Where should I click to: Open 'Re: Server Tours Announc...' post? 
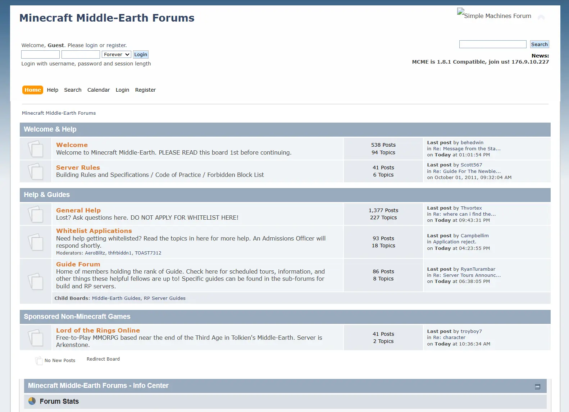point(467,275)
